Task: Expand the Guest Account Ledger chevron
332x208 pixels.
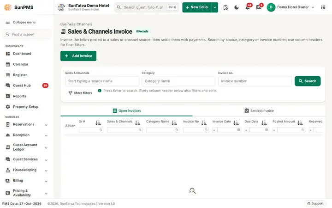Action: tap(46, 148)
